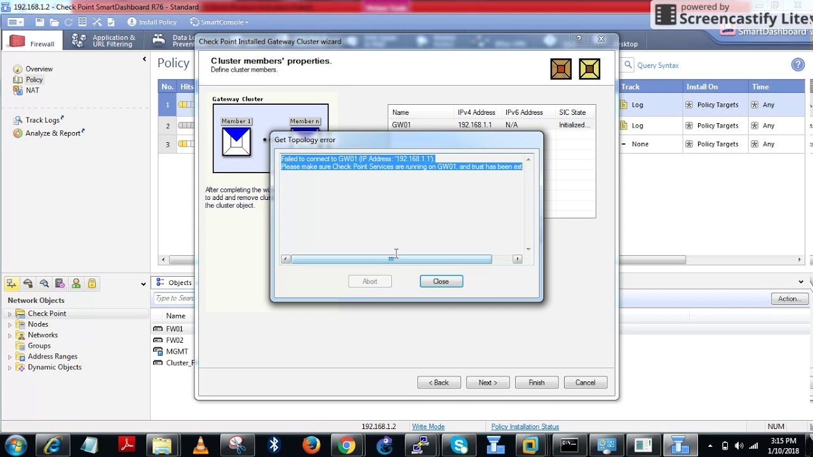This screenshot has width=813, height=457.
Task: Open Skype from the taskbar
Action: coord(459,446)
